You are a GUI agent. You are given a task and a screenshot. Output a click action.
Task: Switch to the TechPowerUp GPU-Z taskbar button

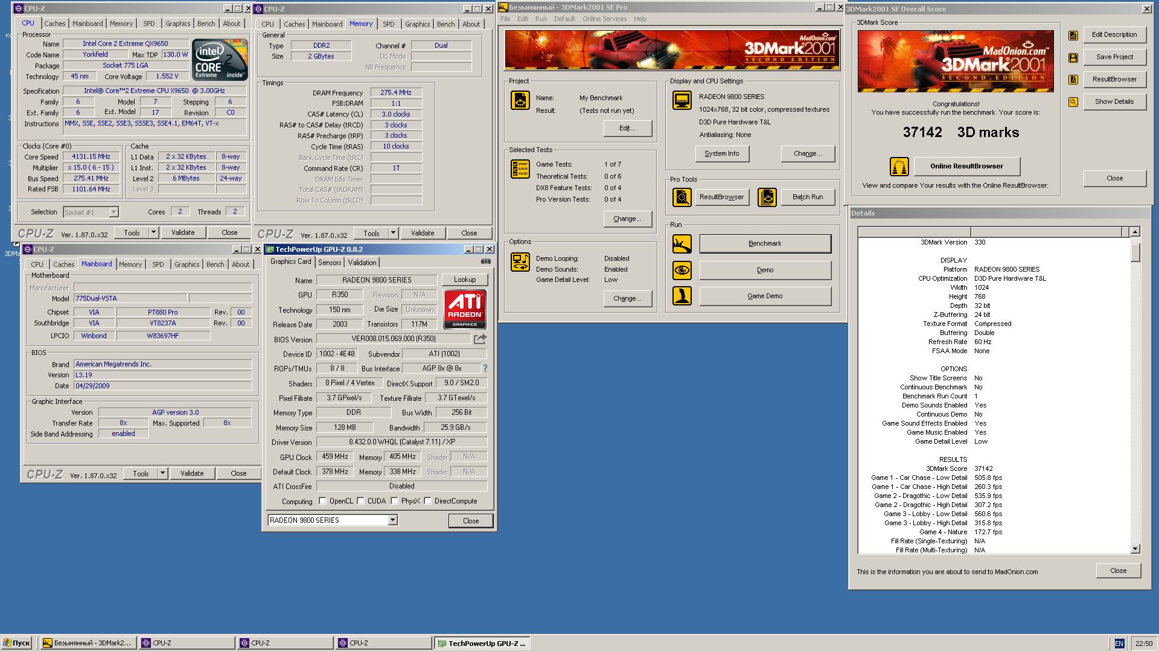pyautogui.click(x=482, y=643)
